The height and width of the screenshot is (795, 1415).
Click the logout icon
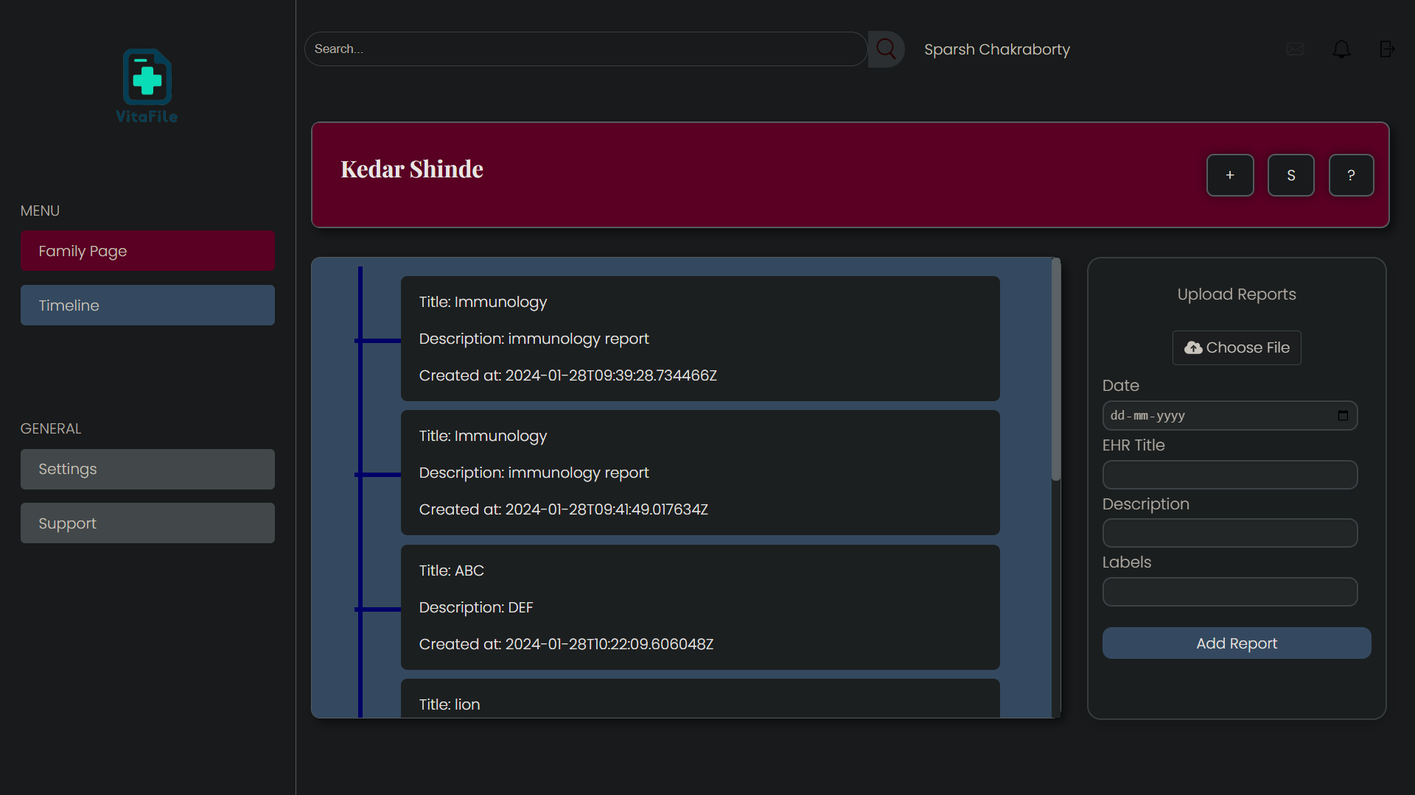1387,49
